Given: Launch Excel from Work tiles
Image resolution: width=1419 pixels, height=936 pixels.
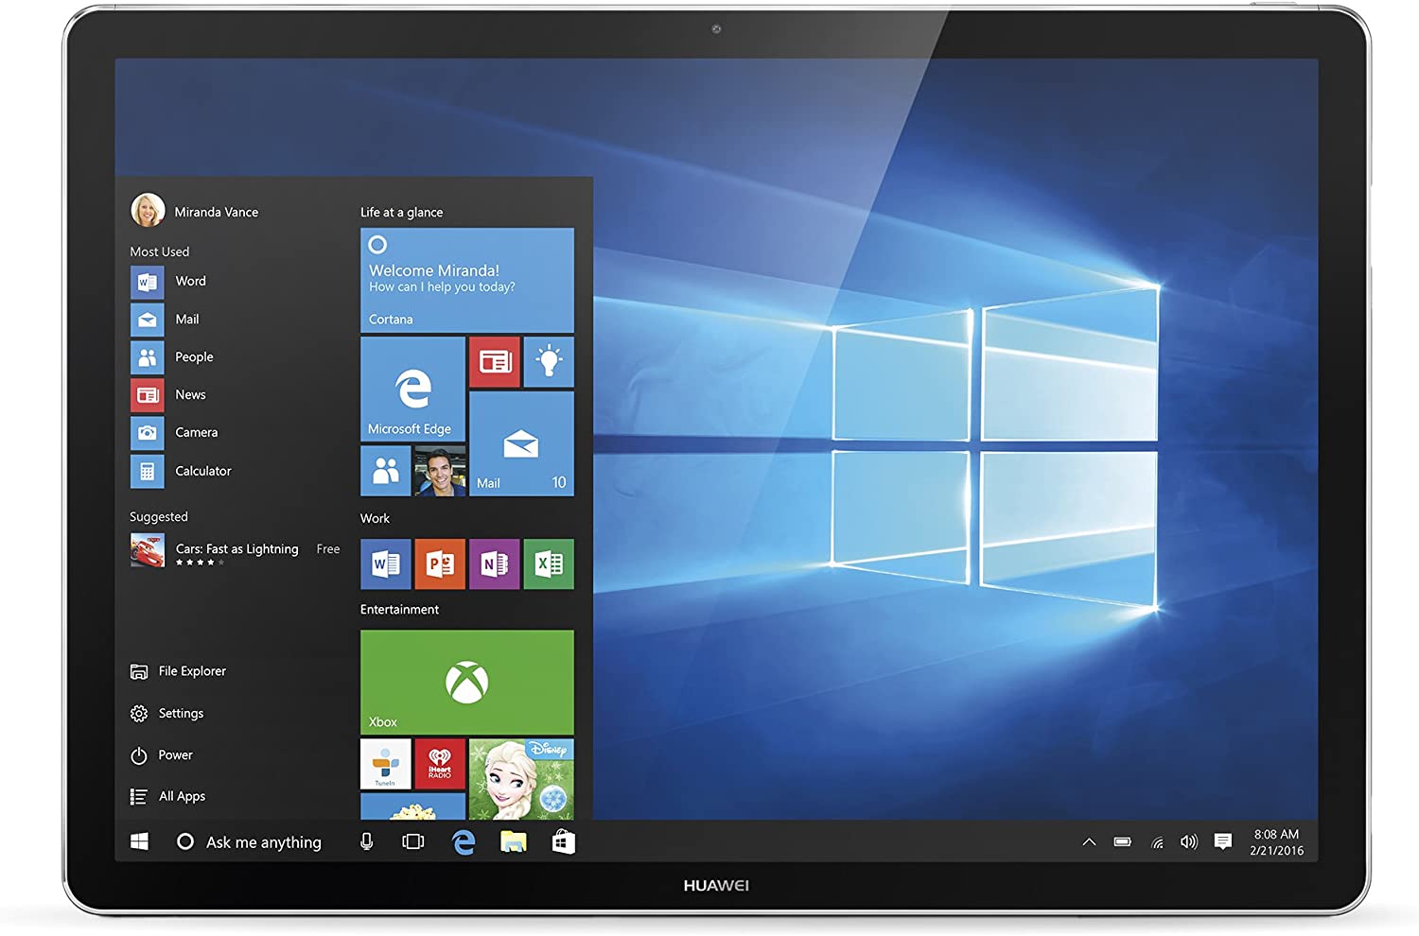Looking at the screenshot, I should point(549,564).
